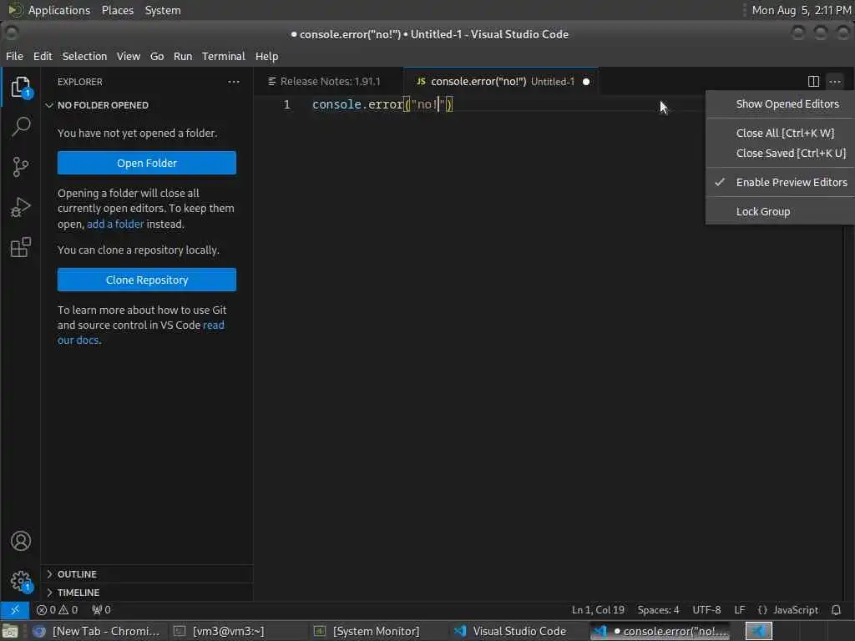Image resolution: width=855 pixels, height=641 pixels.
Task: Open the Explorer view in activity bar
Action: click(x=21, y=87)
